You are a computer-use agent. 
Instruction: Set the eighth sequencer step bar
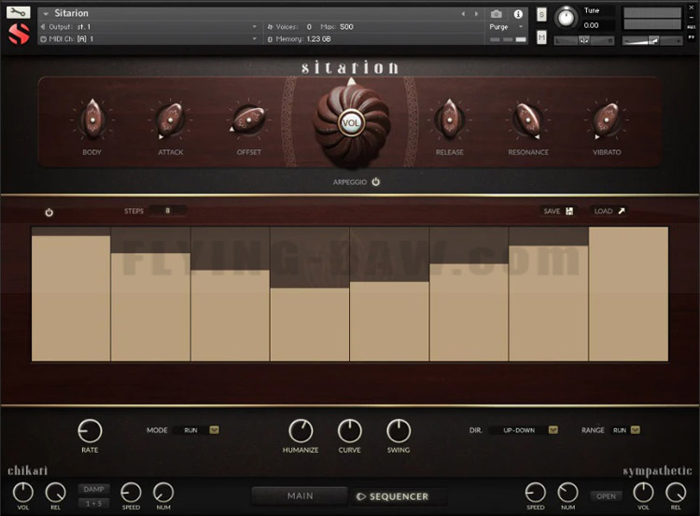pyautogui.click(x=628, y=294)
